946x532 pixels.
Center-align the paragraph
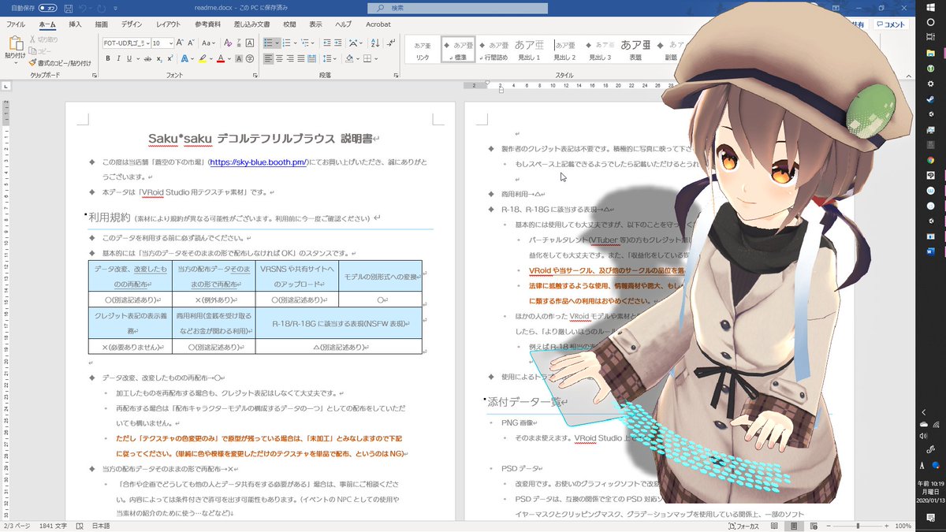(280, 59)
